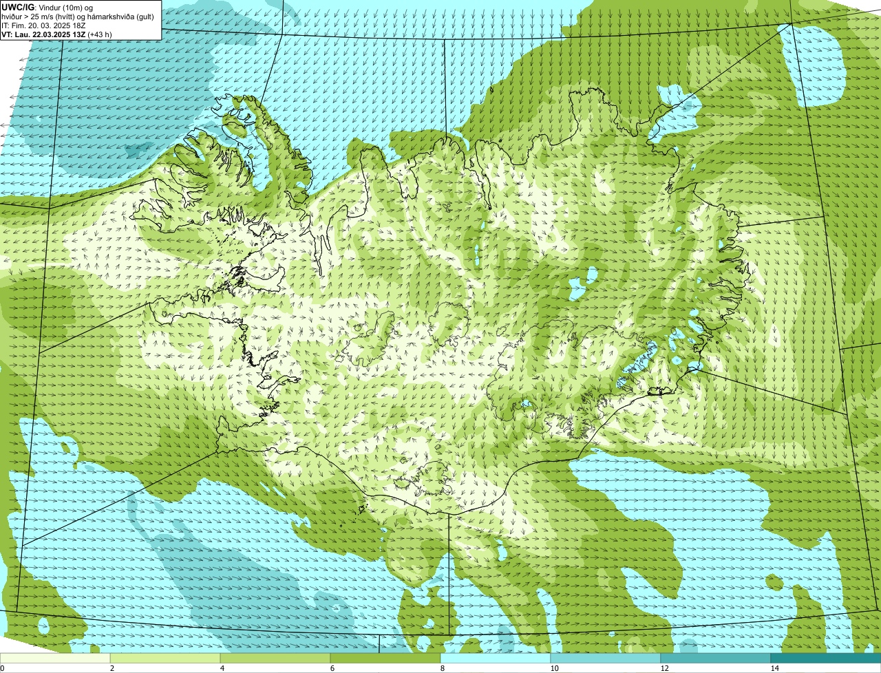Click the 'IT: Fim. 20. 03. 2025 18Z' line
The height and width of the screenshot is (673, 881).
point(44,25)
